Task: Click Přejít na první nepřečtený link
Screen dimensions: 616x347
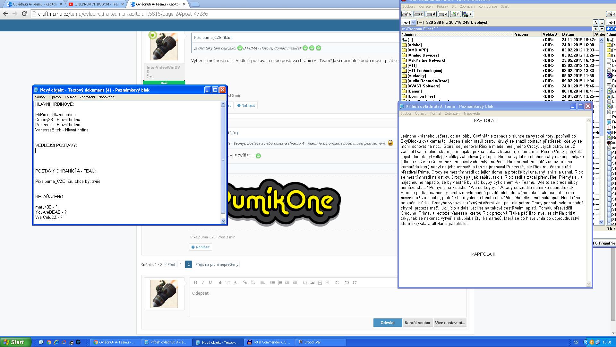Action: coord(217,264)
